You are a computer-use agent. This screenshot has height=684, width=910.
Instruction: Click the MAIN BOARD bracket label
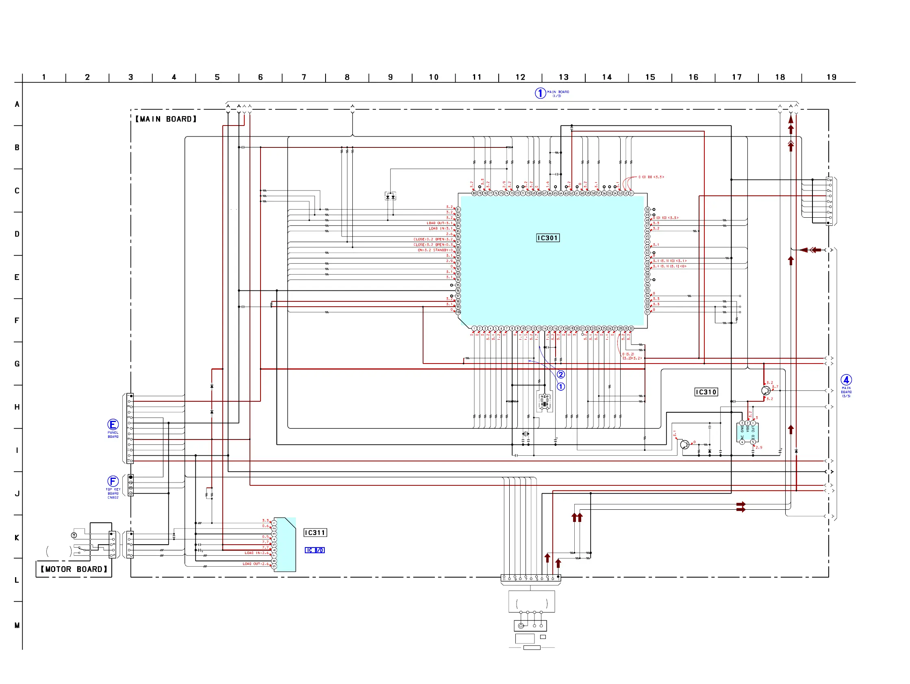(x=166, y=119)
